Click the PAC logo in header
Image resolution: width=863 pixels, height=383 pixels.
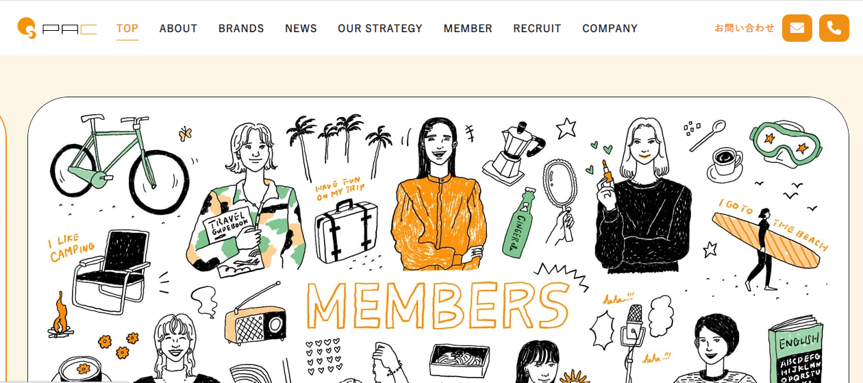58,28
